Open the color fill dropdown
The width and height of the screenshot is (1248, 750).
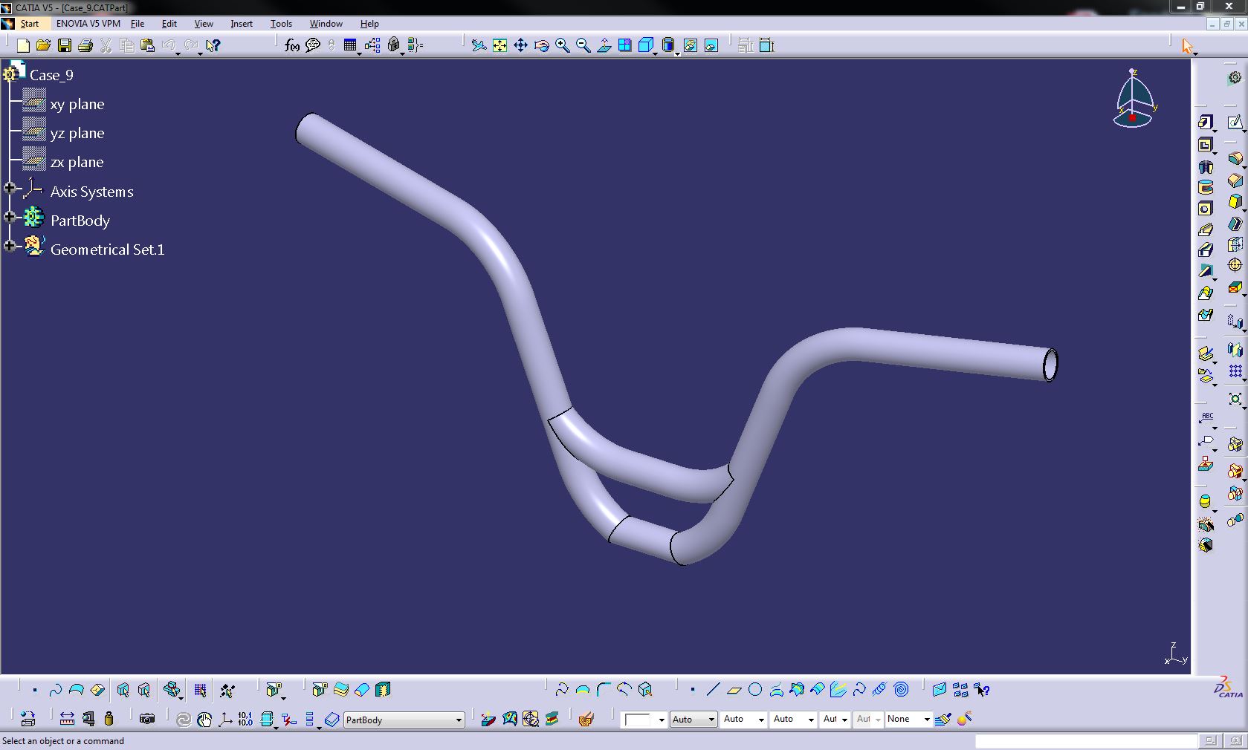661,720
